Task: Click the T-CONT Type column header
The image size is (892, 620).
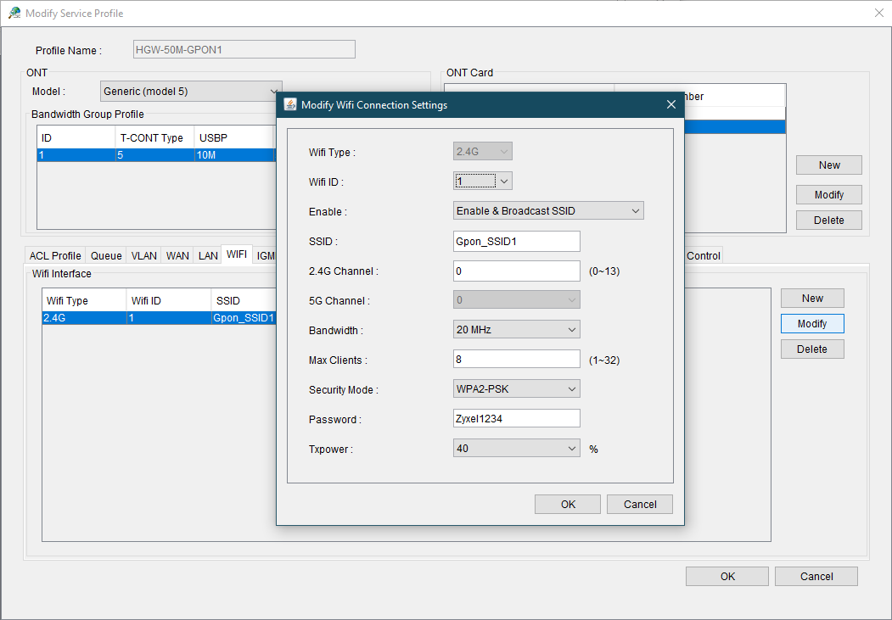Action: (x=154, y=137)
